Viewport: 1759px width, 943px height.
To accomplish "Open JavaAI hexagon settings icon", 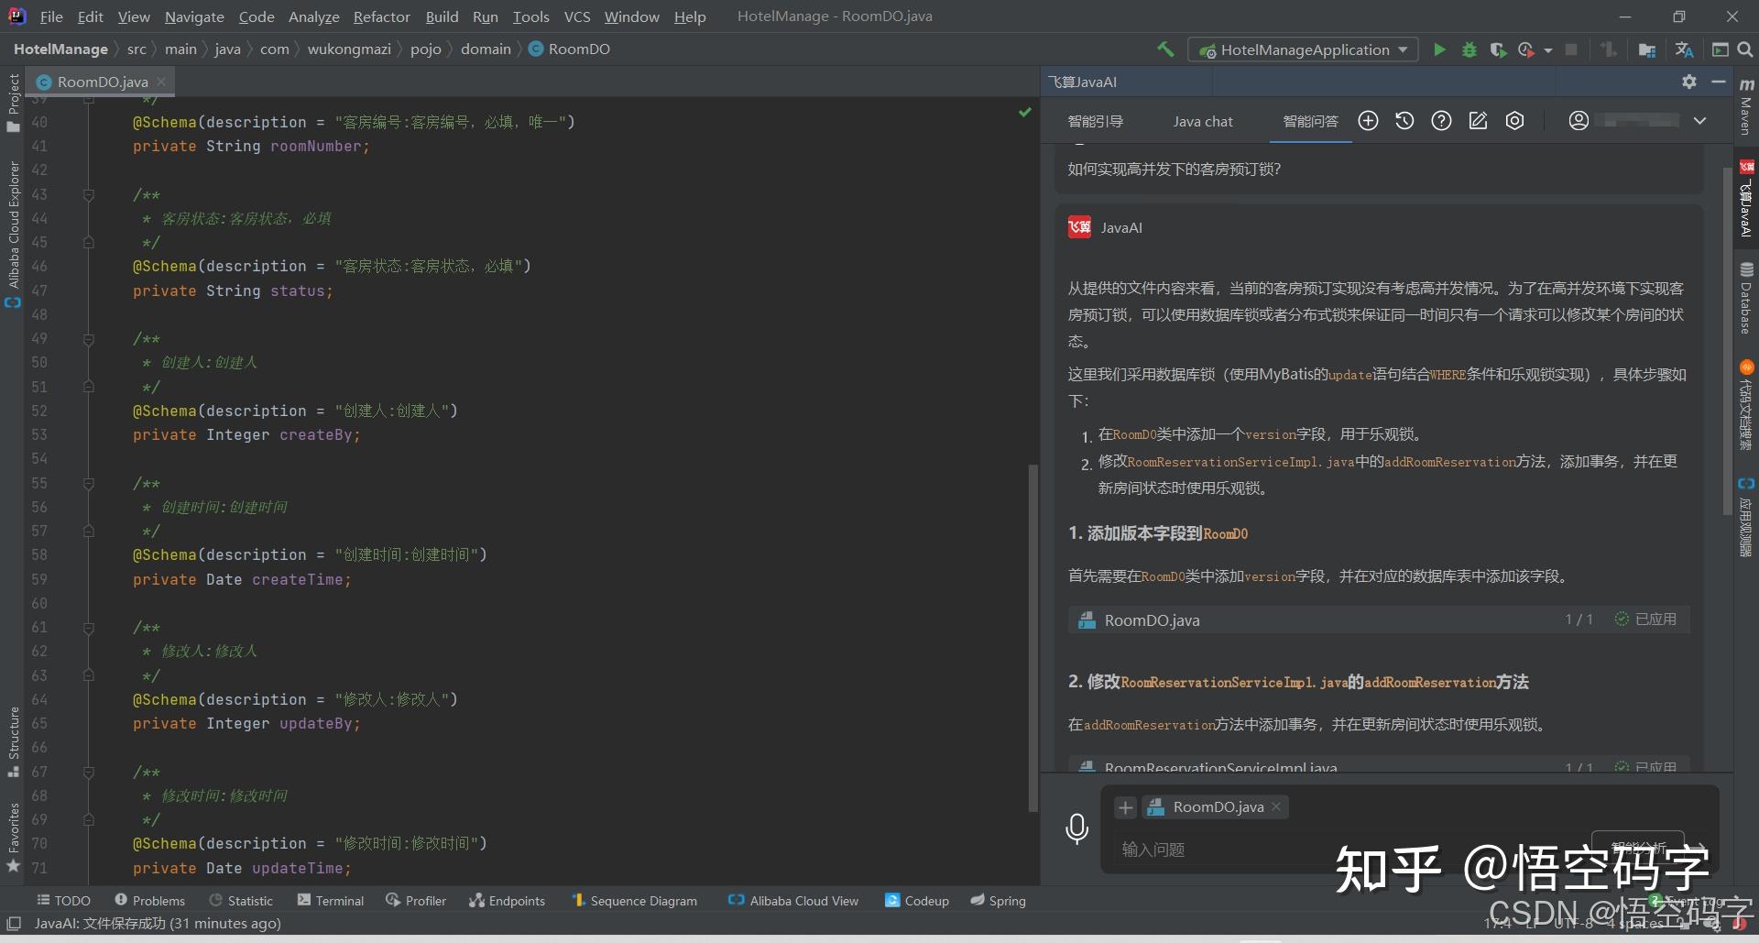I will point(1514,121).
